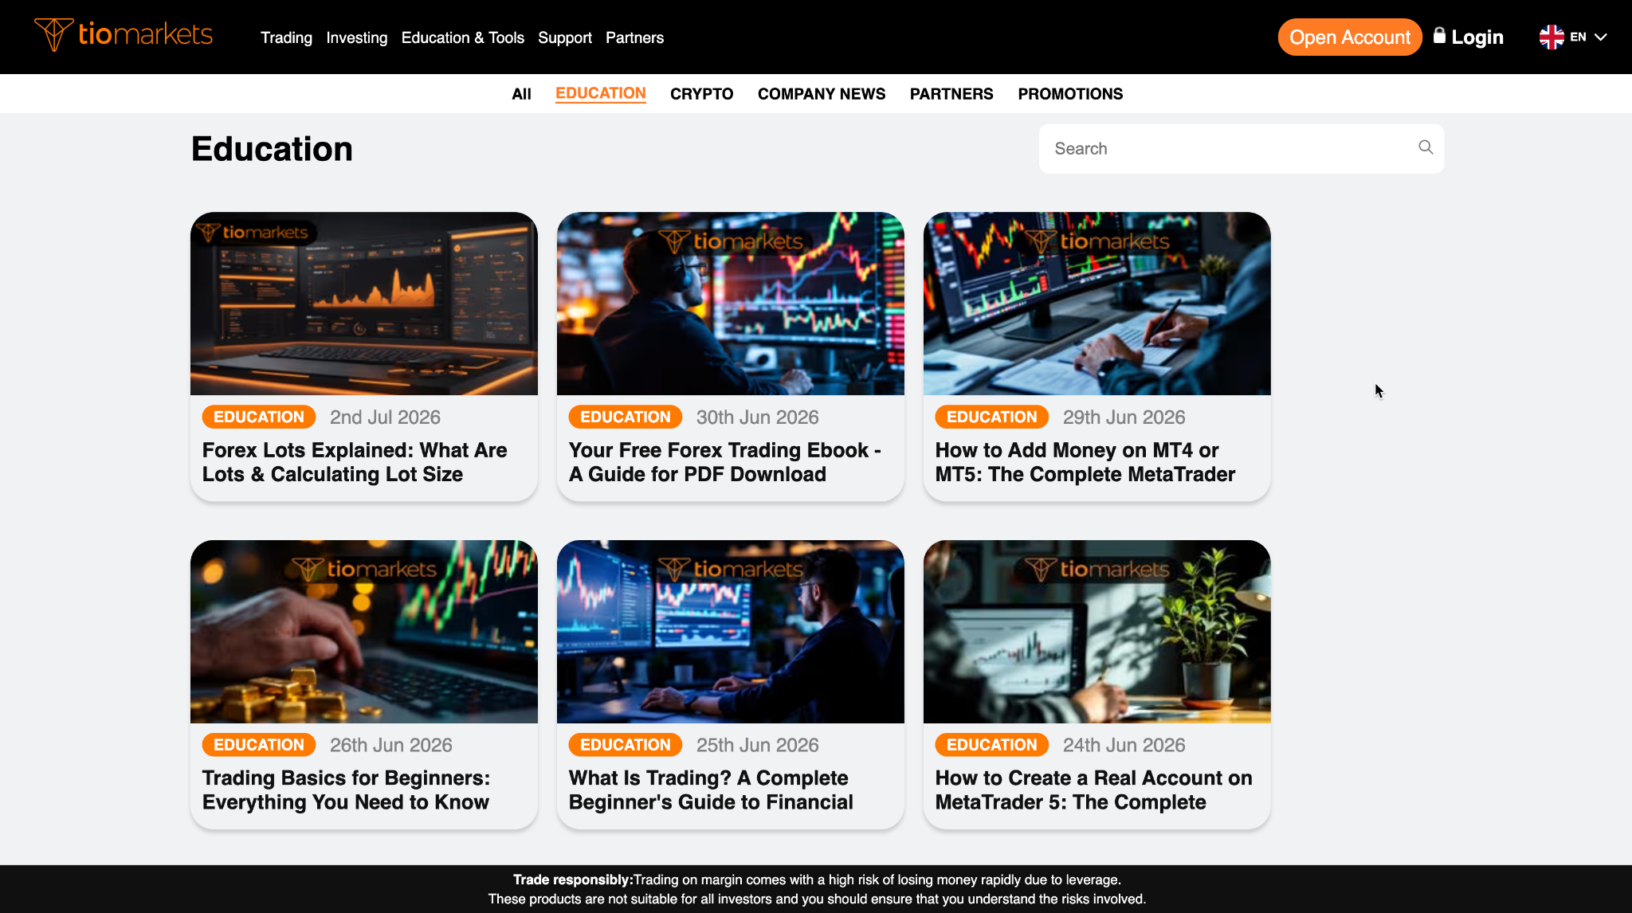Click the Open Account button
The width and height of the screenshot is (1632, 913).
tap(1349, 37)
